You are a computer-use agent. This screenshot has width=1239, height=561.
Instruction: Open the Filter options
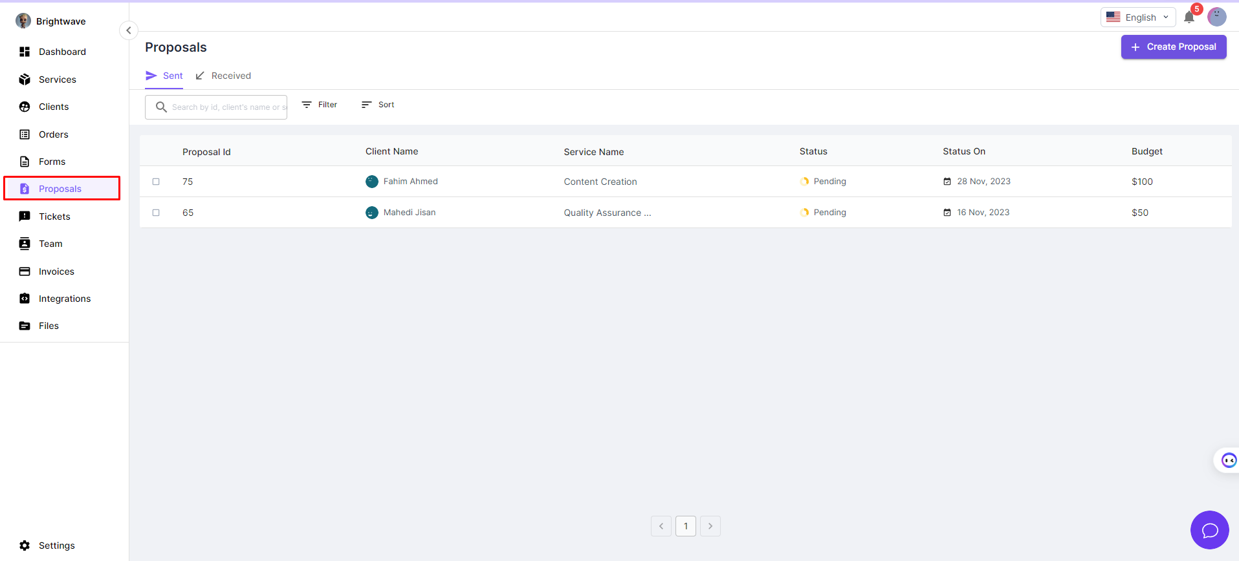(320, 105)
